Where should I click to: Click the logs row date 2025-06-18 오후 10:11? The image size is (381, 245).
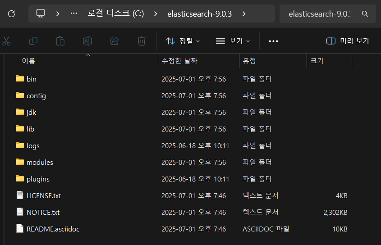195,145
